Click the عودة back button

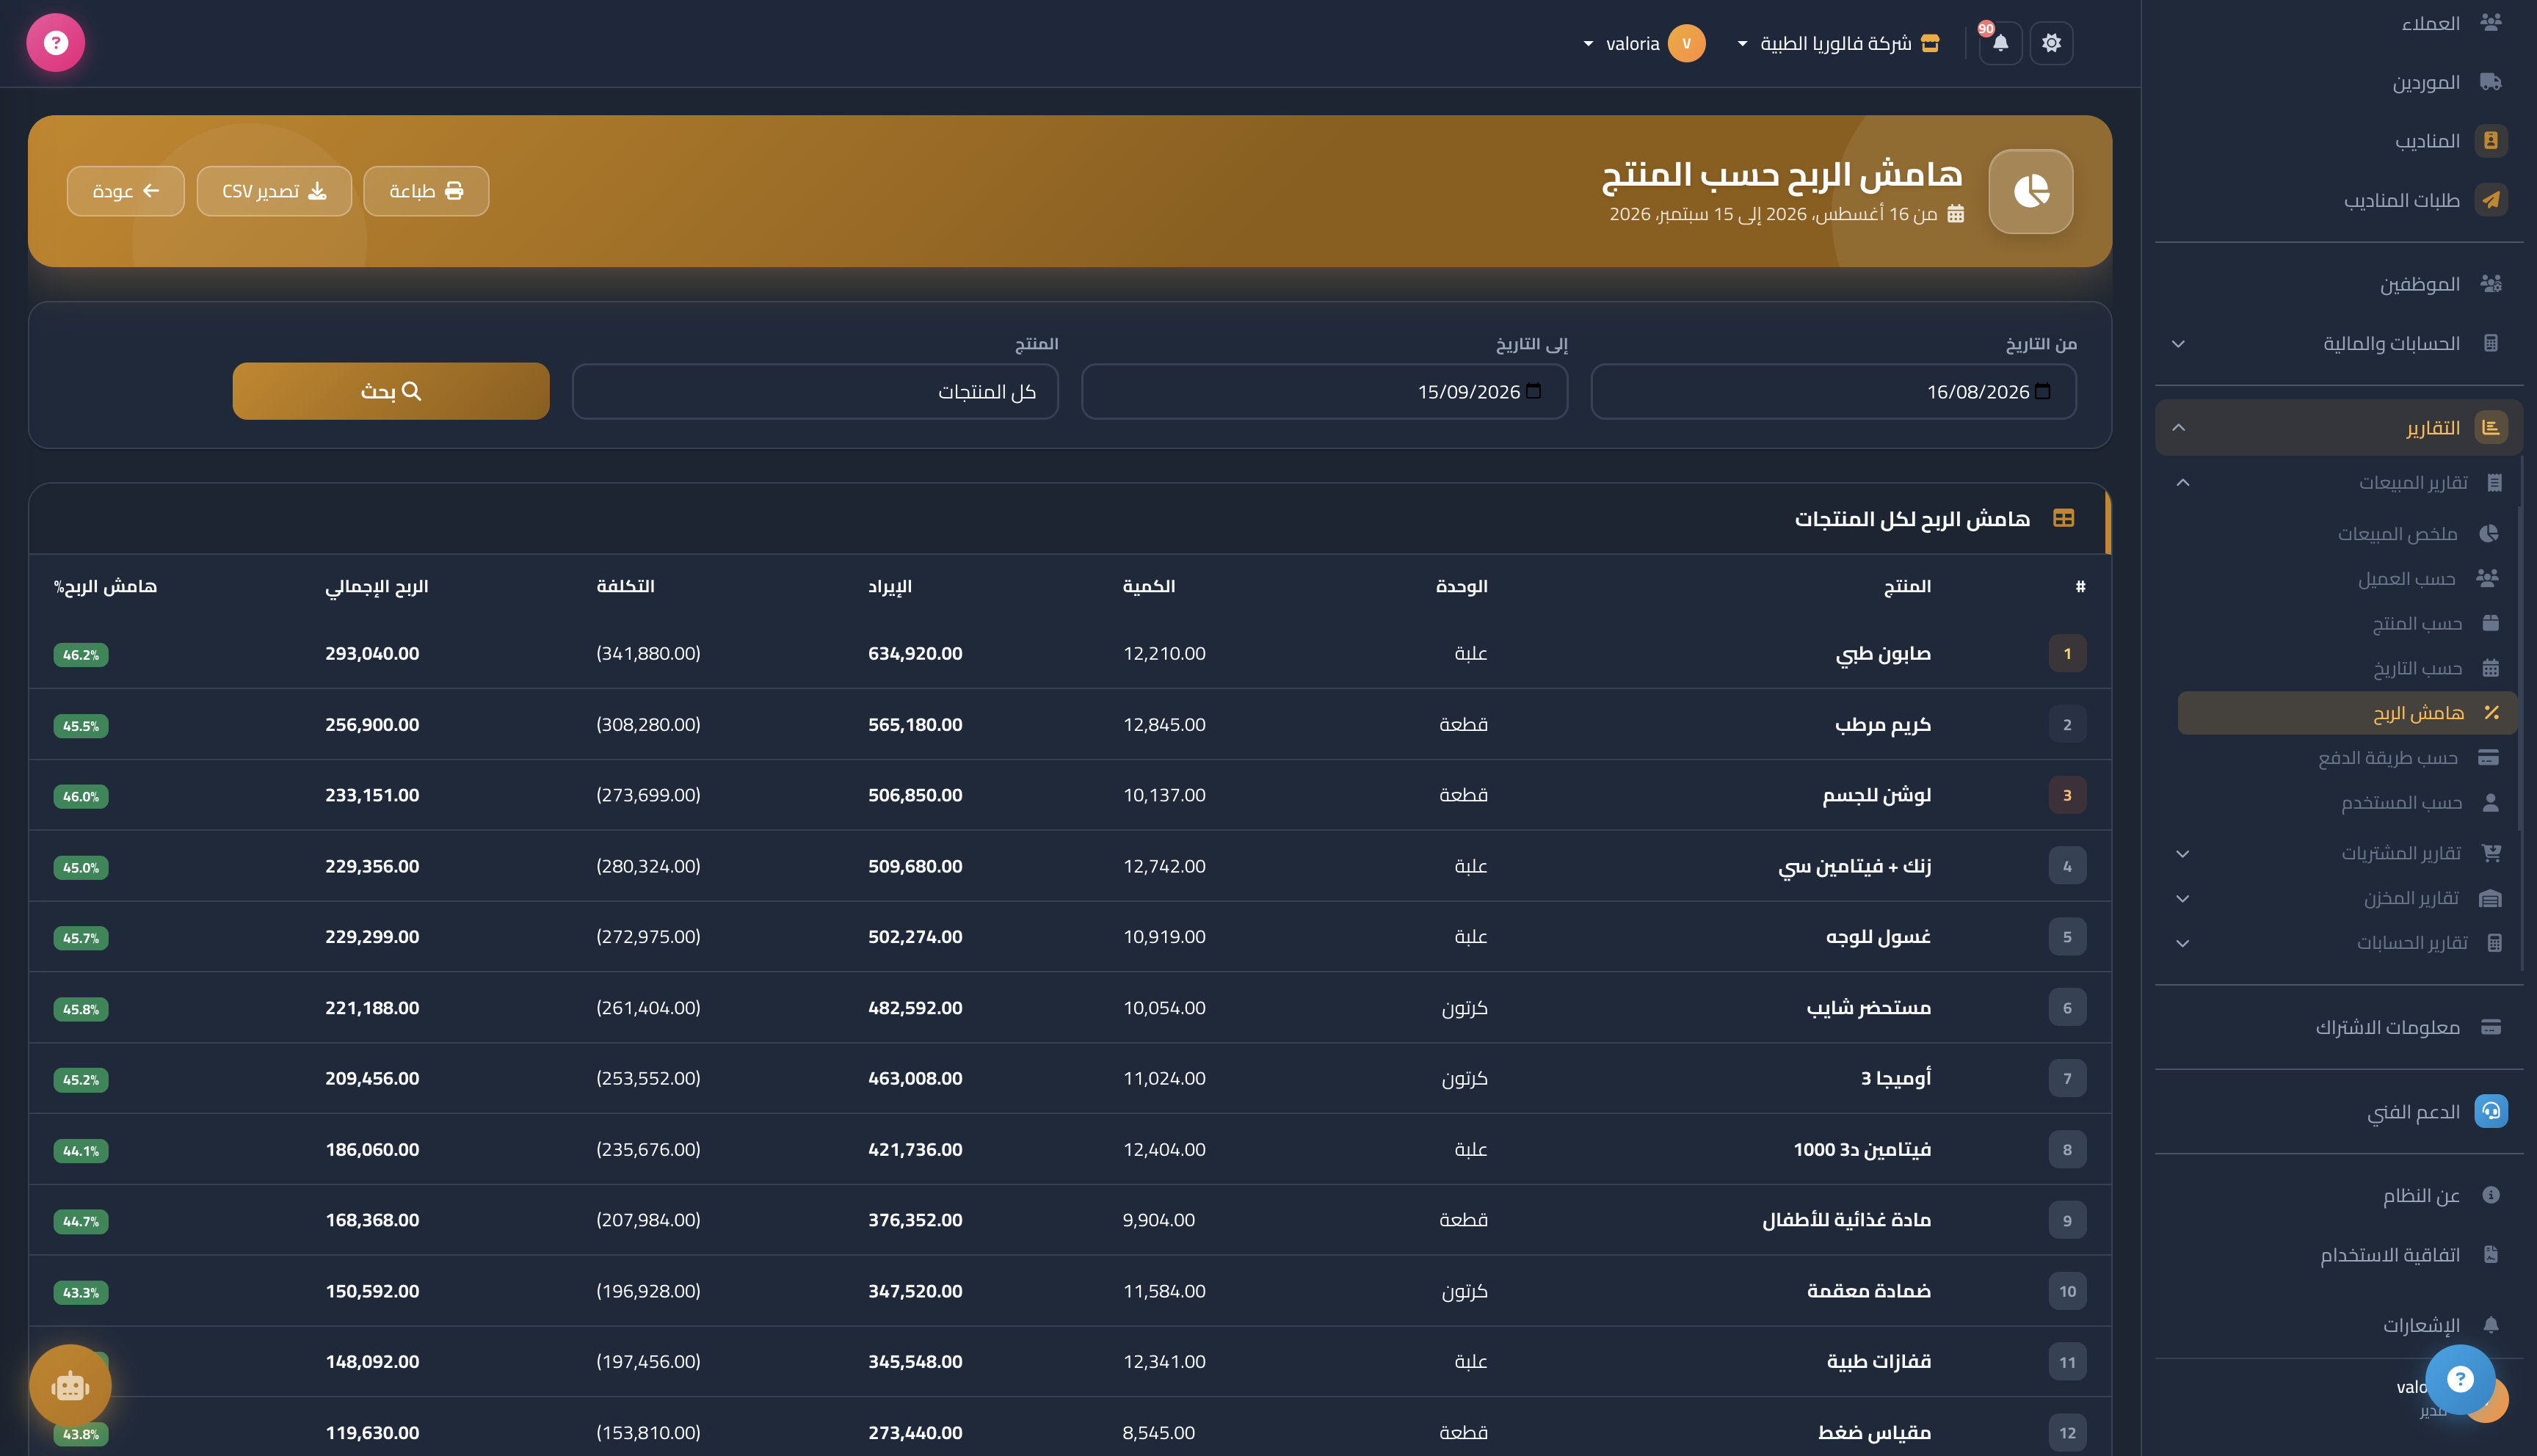click(x=126, y=191)
